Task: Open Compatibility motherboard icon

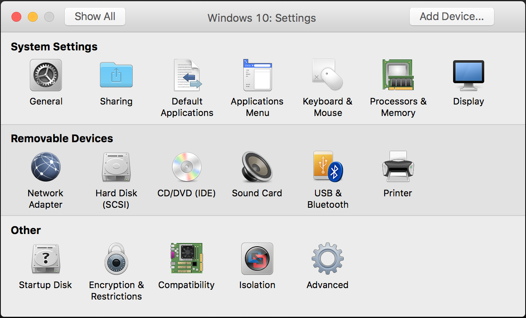Action: click(187, 258)
